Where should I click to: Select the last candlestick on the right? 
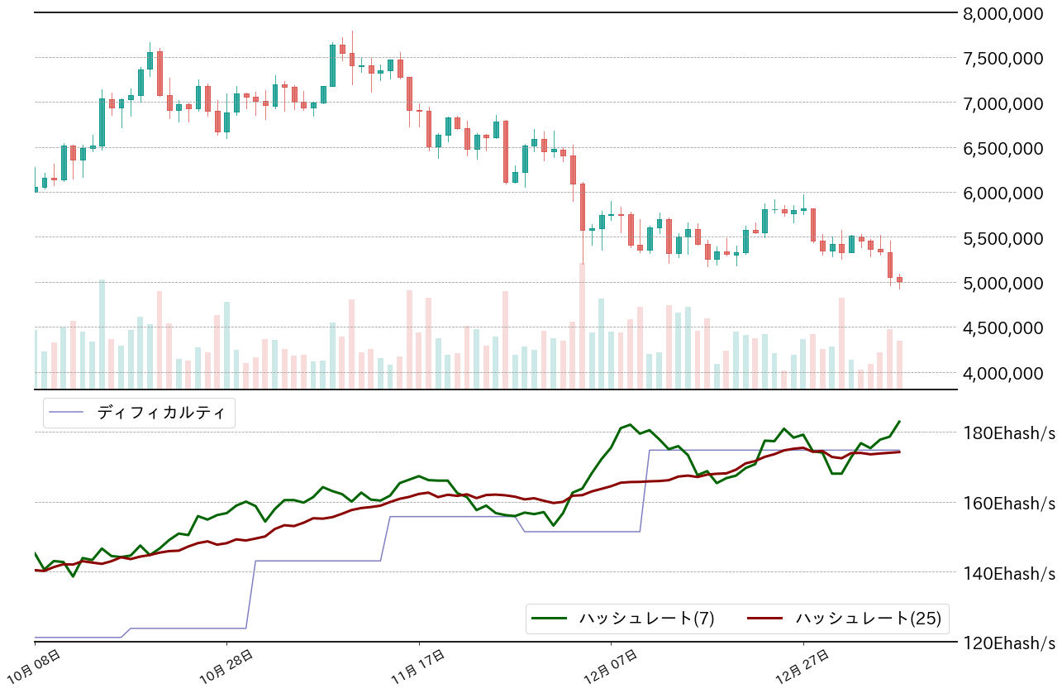coord(900,280)
